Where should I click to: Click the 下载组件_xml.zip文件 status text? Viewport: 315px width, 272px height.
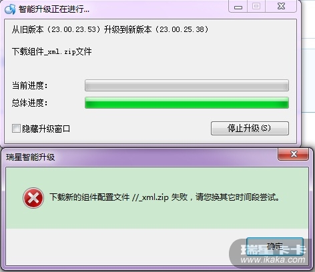(52, 52)
